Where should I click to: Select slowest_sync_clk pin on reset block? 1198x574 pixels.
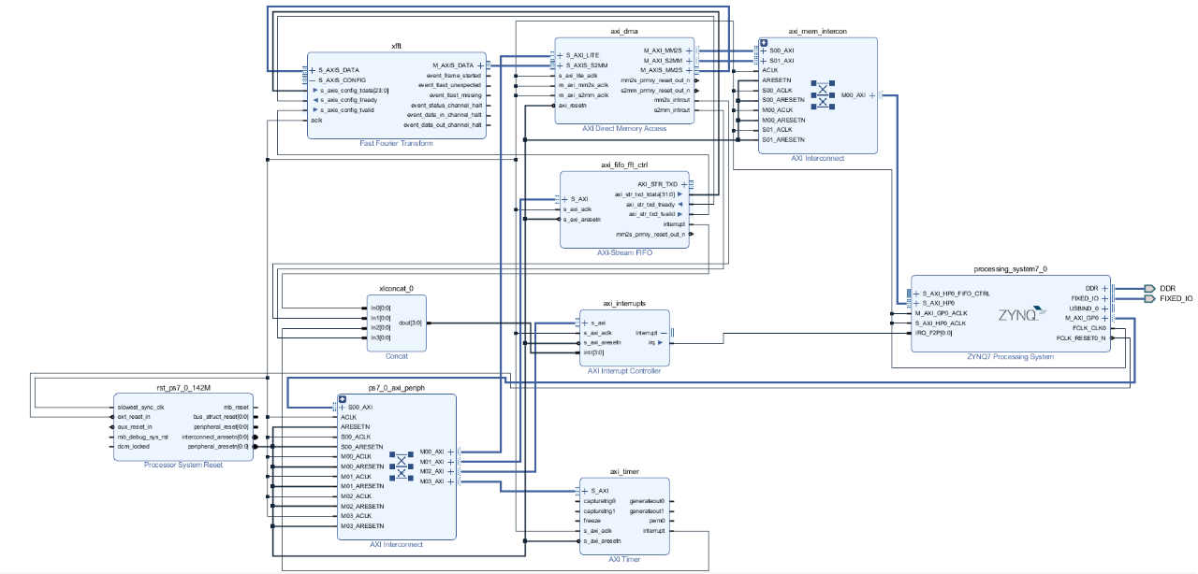[x=140, y=407]
